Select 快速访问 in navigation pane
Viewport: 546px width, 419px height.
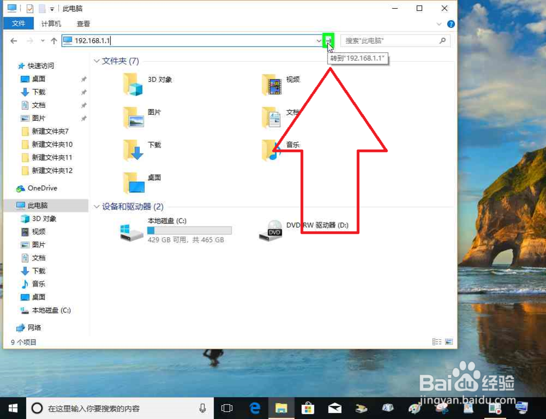coord(41,66)
